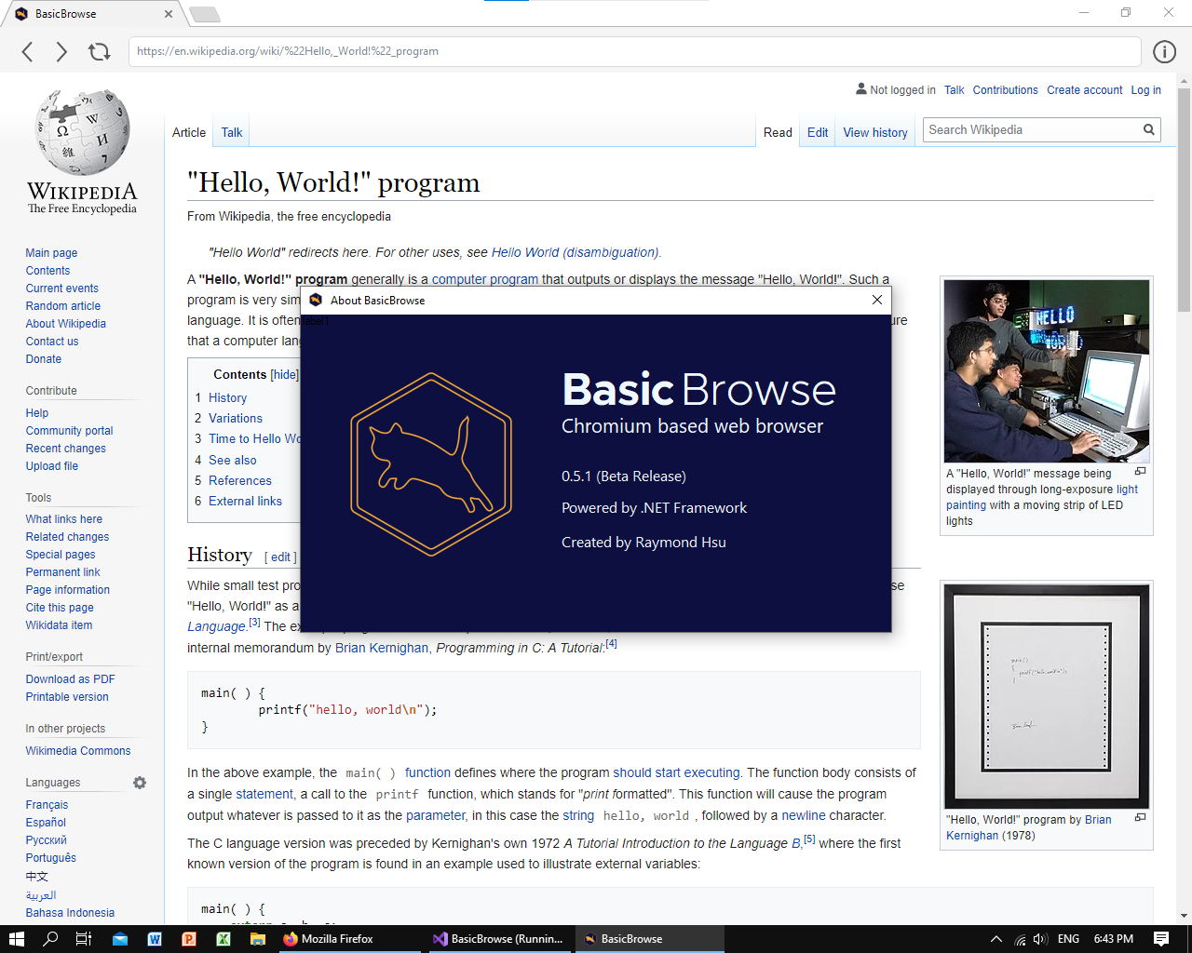Screen dimensions: 1192x953
Task: Click the volume tray icon
Action: point(1041,939)
